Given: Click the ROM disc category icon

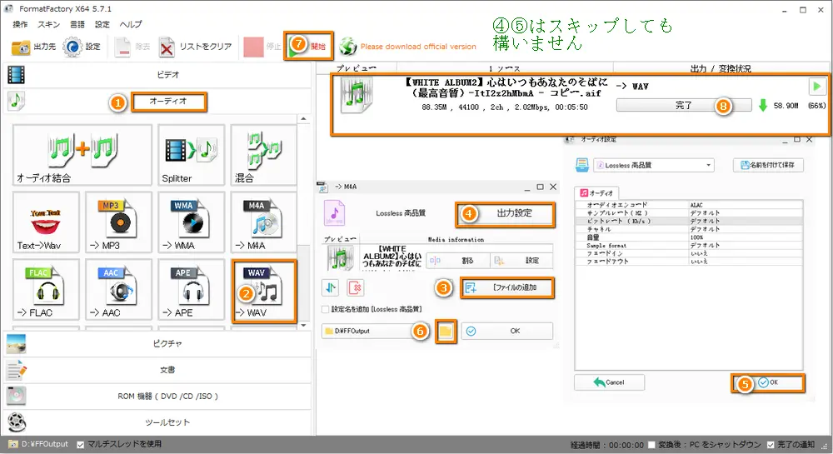Looking at the screenshot, I should (x=16, y=396).
